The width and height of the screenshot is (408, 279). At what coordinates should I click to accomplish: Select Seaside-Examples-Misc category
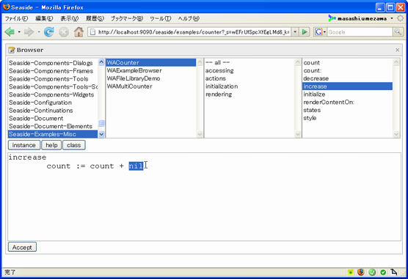click(53, 134)
